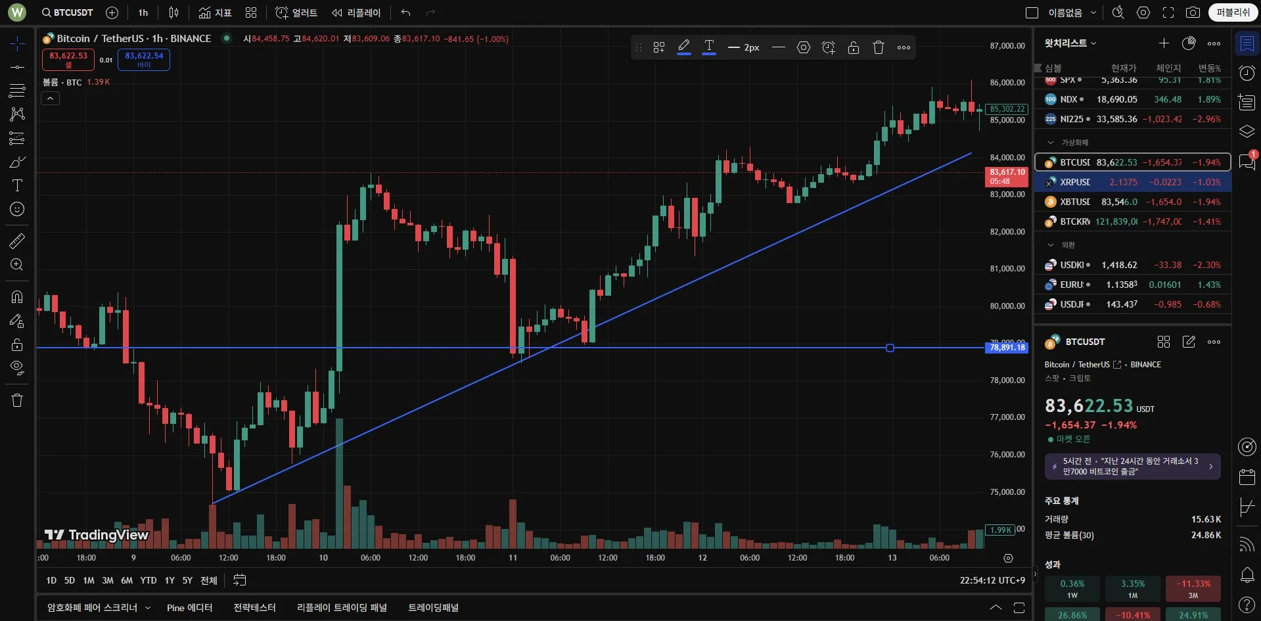The height and width of the screenshot is (621, 1261).
Task: Open more options in drawing toolbar
Action: click(904, 47)
